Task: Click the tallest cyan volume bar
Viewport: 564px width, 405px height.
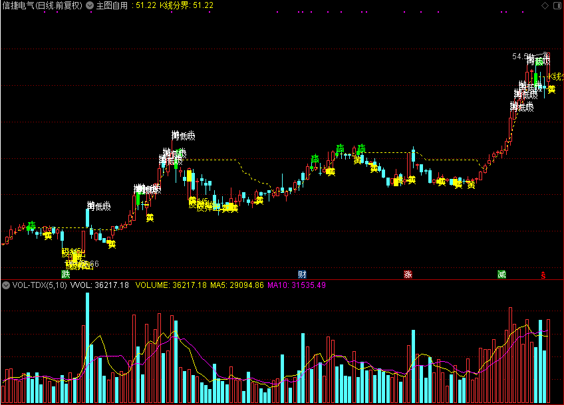Action: (87, 347)
